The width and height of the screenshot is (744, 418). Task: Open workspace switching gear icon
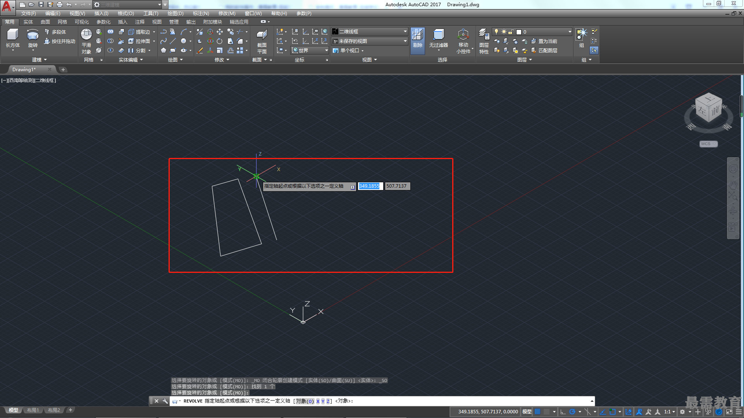click(x=682, y=411)
